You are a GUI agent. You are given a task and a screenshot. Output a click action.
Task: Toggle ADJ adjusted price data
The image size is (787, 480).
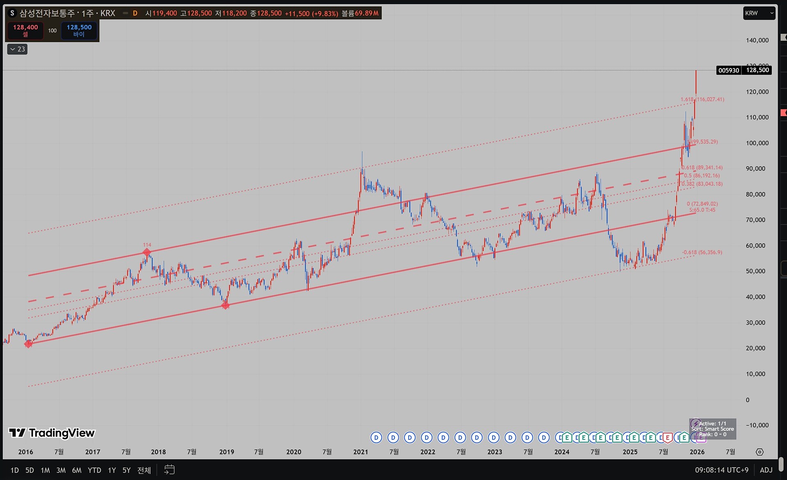(x=766, y=470)
